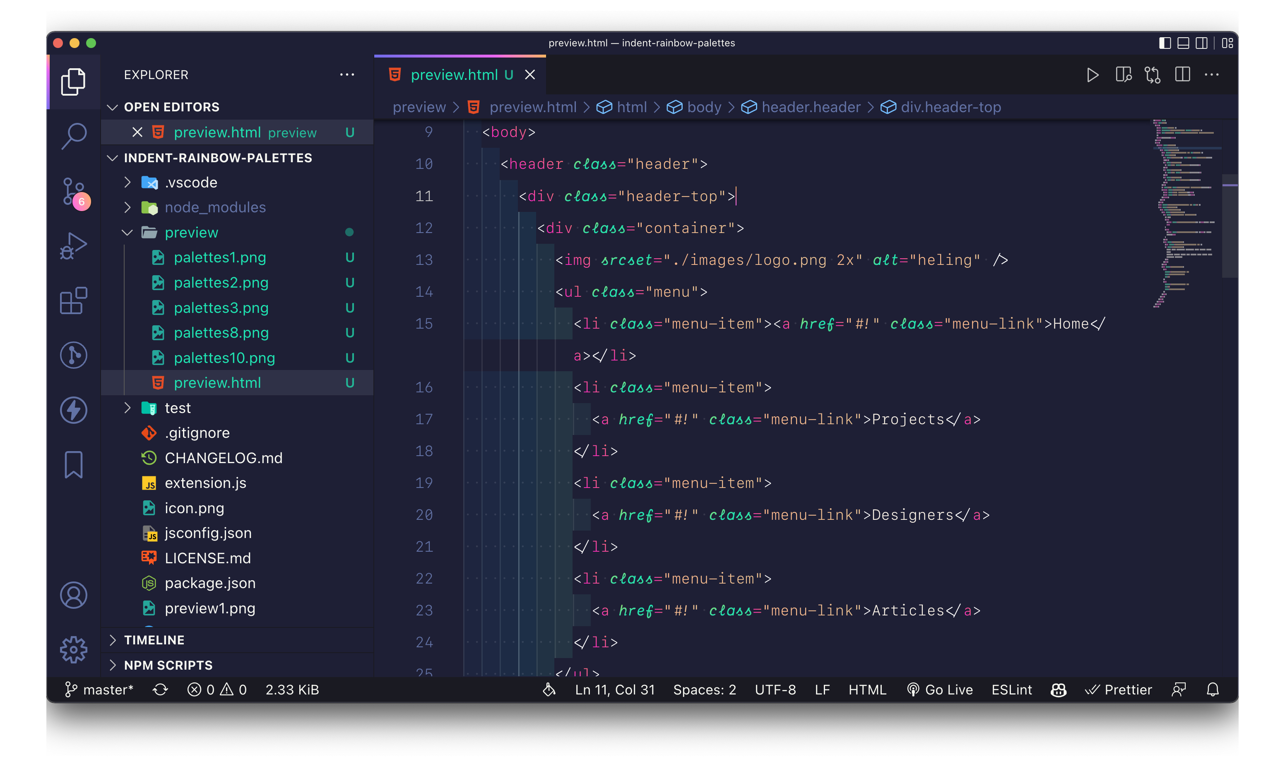Click the Run play icon in editor toolbar
The image size is (1285, 764).
coord(1092,75)
